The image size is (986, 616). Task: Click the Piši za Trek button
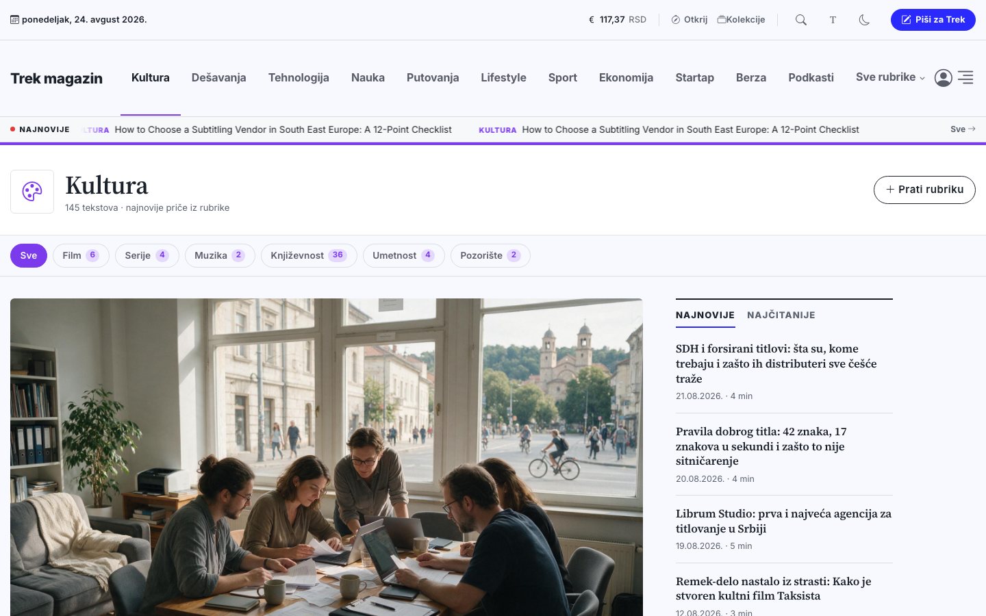click(x=933, y=20)
